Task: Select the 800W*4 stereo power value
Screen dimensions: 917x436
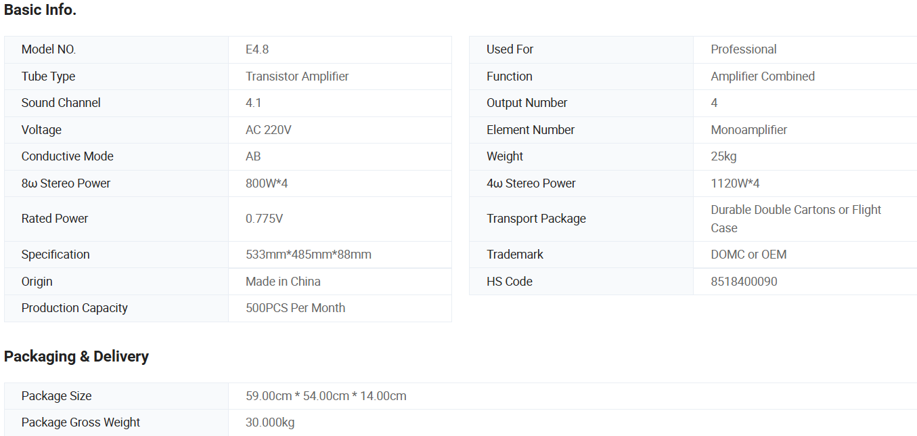Action: [267, 183]
